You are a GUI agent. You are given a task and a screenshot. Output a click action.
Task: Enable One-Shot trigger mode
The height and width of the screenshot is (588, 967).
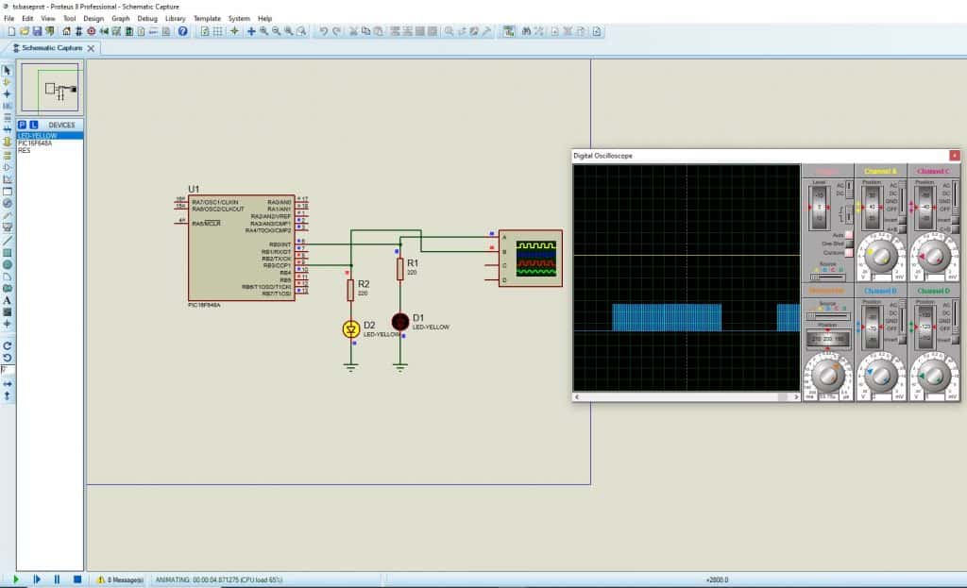click(848, 244)
